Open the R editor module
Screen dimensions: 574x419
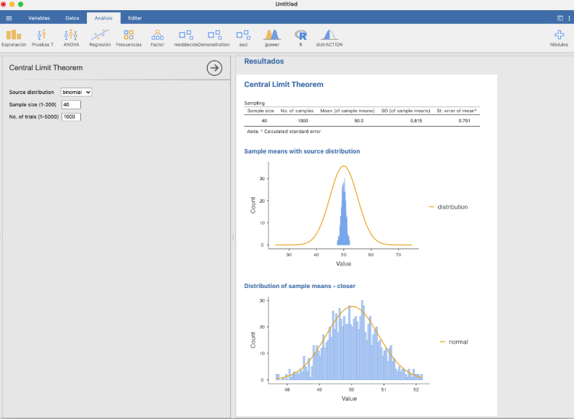point(300,38)
